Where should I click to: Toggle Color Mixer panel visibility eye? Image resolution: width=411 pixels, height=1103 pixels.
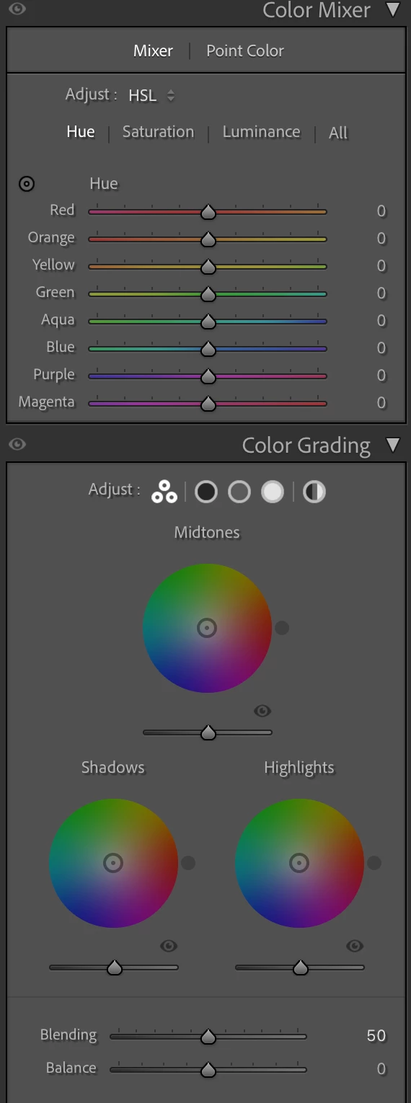[17, 9]
